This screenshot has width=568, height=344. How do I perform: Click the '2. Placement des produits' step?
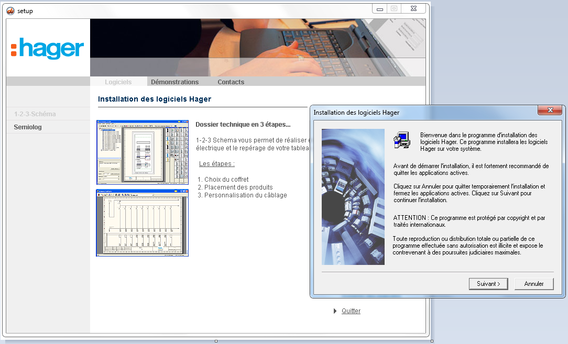pos(235,187)
